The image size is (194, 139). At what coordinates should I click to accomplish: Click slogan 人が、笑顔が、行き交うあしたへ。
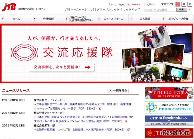(64, 38)
